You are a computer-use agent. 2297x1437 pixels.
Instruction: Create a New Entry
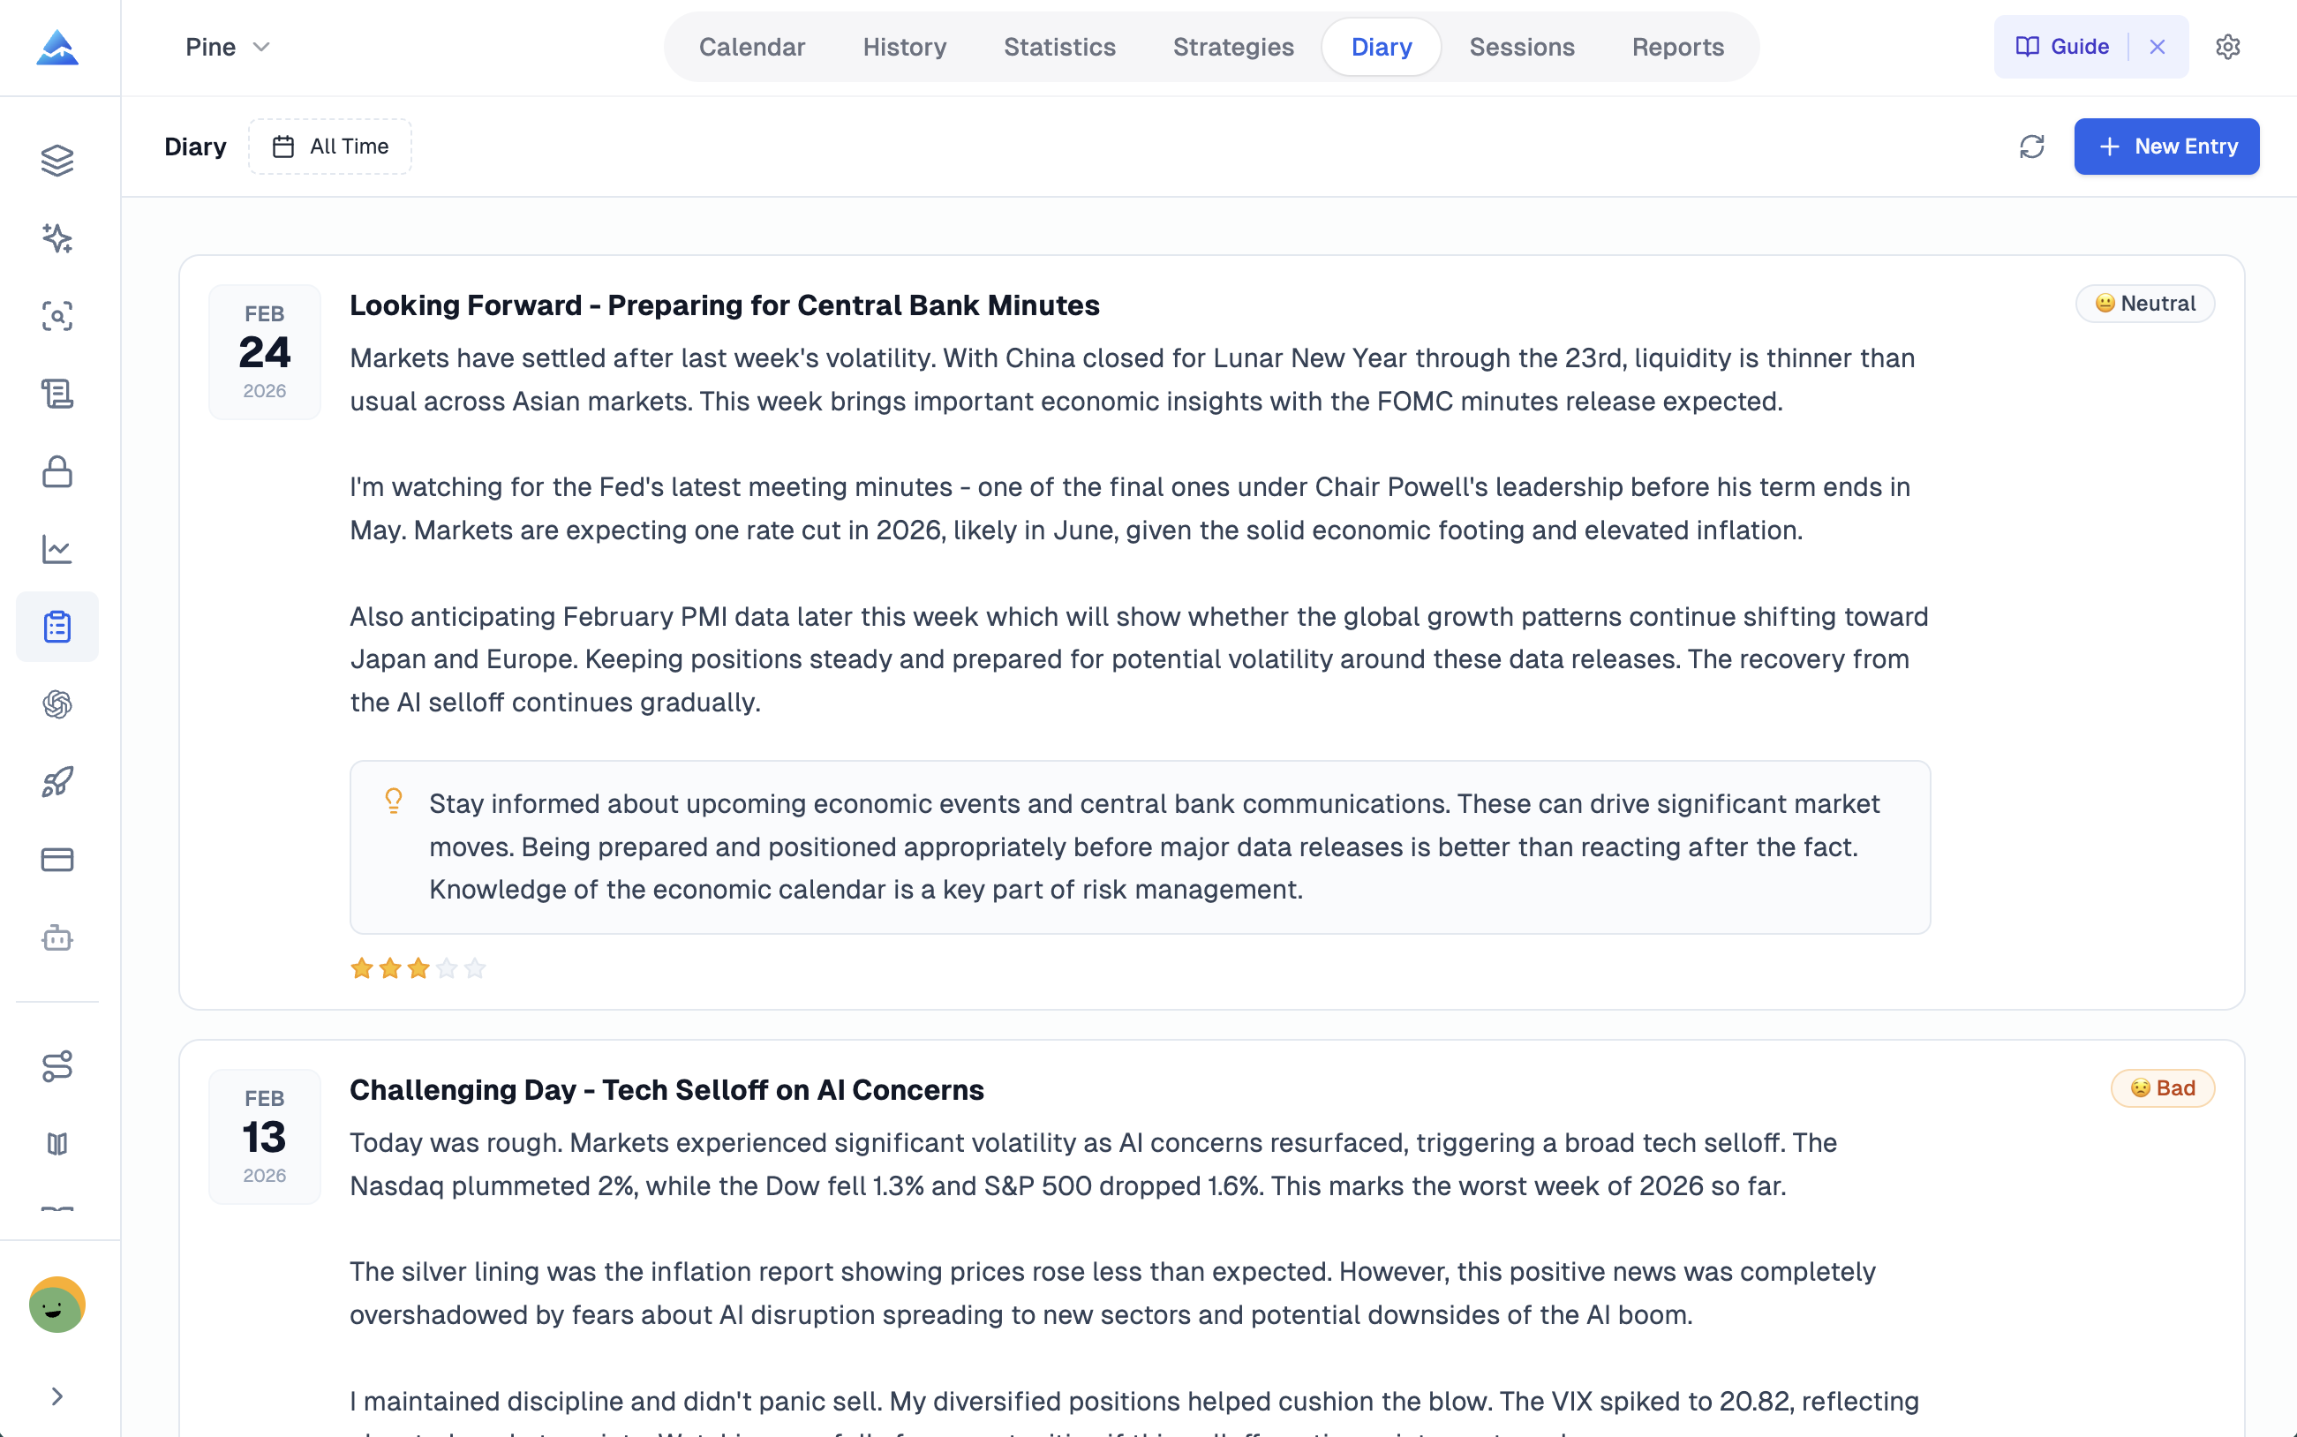pyautogui.click(x=2165, y=147)
